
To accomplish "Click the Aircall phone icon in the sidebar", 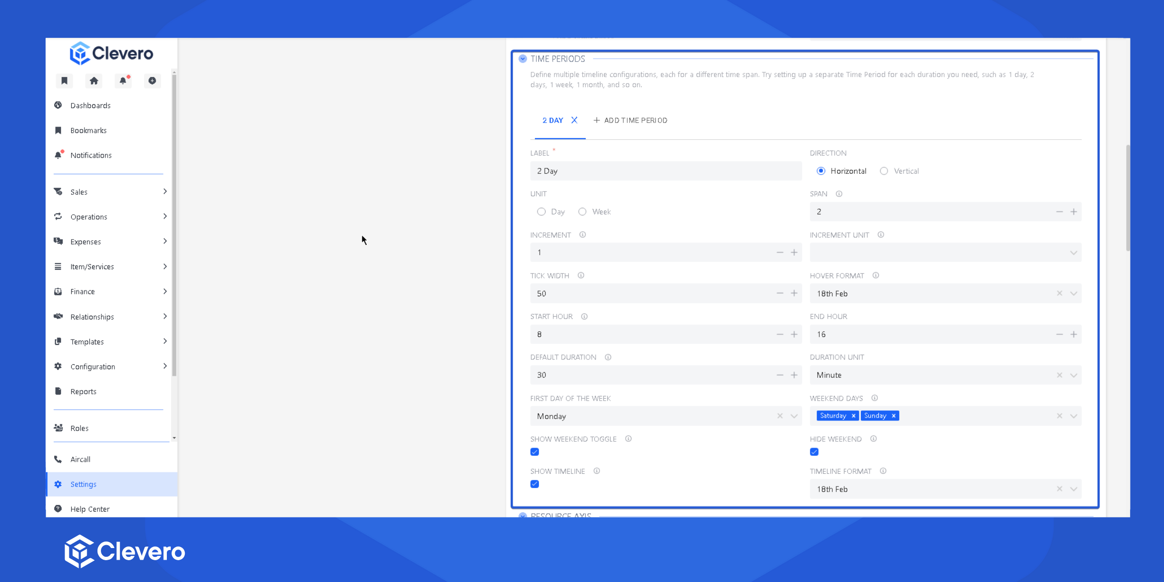I will click(58, 459).
